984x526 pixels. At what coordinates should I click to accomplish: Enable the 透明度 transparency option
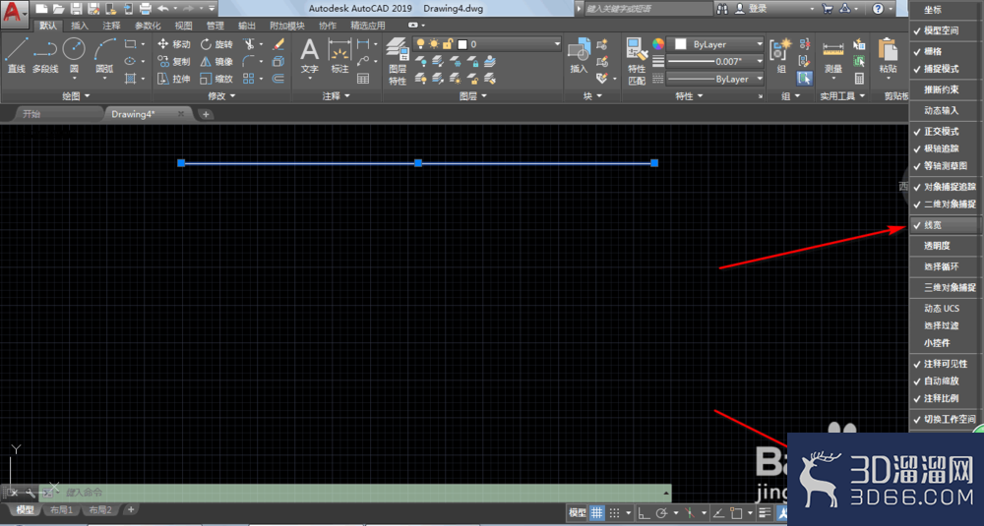coord(944,246)
